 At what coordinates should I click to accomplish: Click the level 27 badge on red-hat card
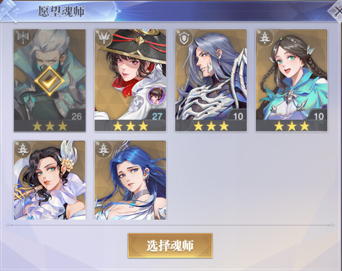[157, 116]
